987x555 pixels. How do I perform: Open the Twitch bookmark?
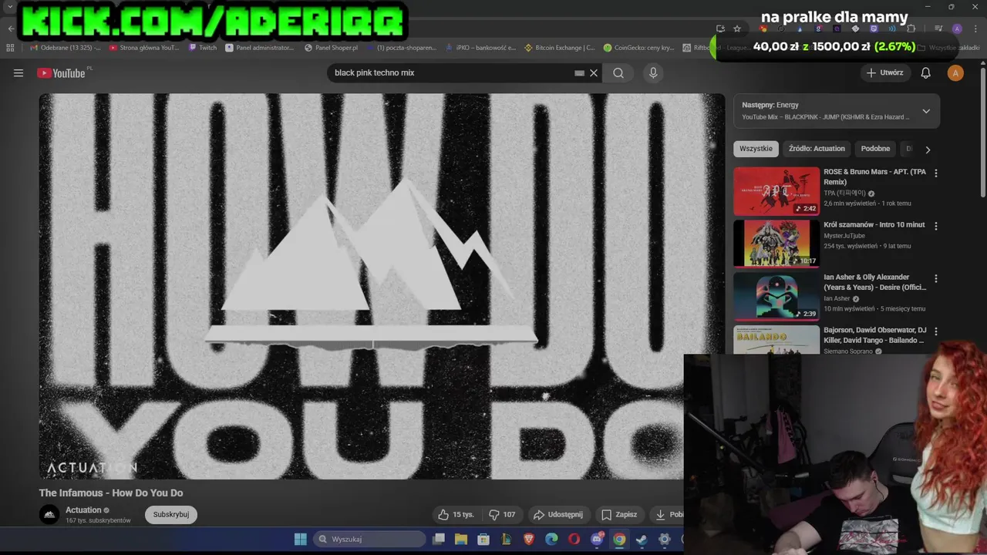pos(203,48)
